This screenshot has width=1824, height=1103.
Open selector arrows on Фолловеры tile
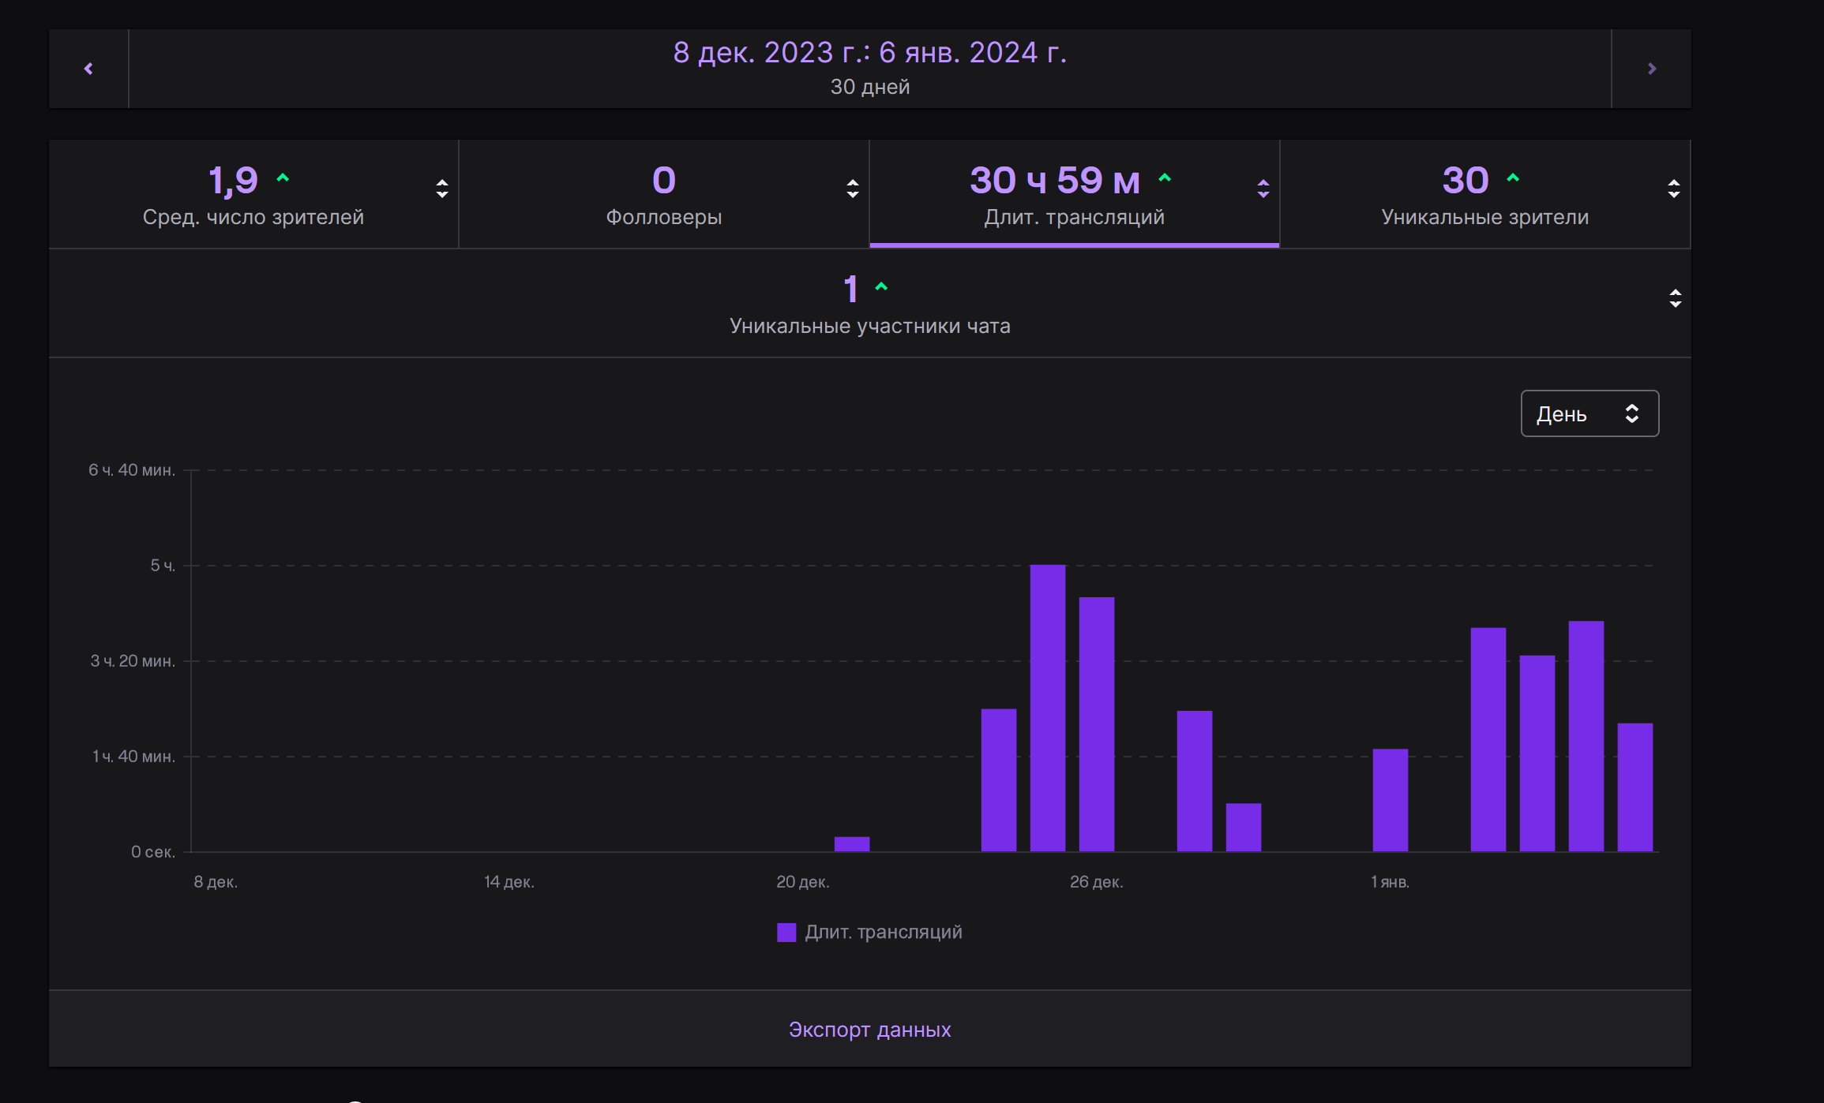coord(852,189)
